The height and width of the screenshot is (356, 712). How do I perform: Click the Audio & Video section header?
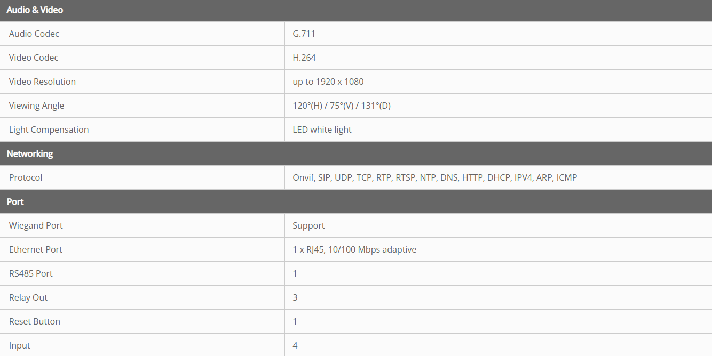pos(35,10)
